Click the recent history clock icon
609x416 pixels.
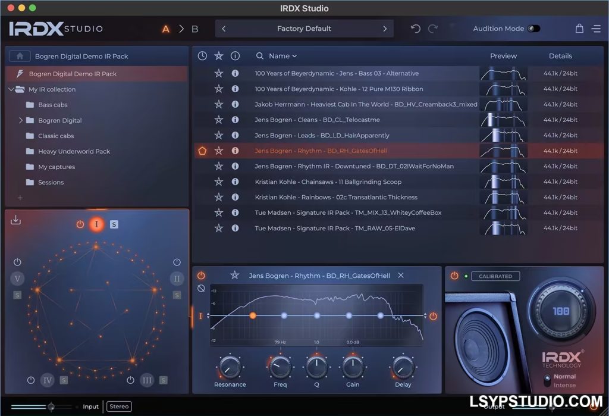(x=202, y=56)
